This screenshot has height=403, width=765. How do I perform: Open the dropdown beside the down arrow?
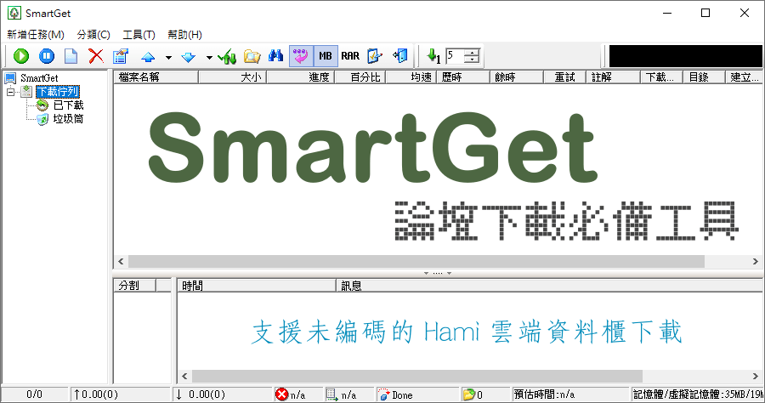coord(209,58)
